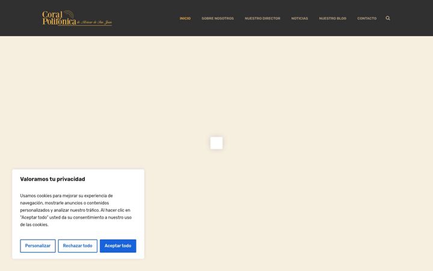Open Nuestro Blog in the navigation
Viewport: 433px width, 271px height.
(333, 18)
